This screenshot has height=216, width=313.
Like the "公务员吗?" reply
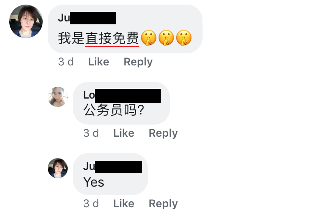tap(124, 133)
